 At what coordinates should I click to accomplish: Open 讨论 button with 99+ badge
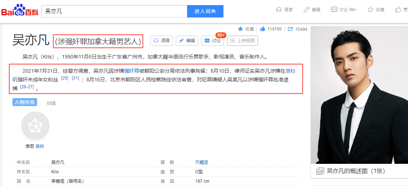(x=212, y=41)
